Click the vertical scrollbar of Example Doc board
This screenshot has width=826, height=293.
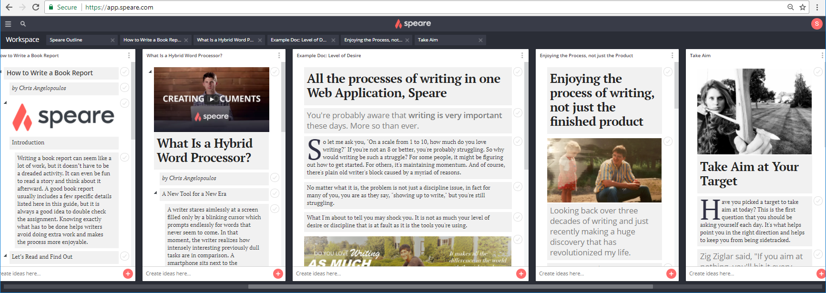[526, 116]
